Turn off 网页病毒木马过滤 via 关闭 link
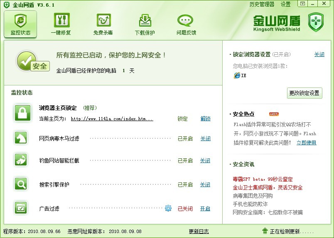Screen dimensions: 334x238 [205, 139]
